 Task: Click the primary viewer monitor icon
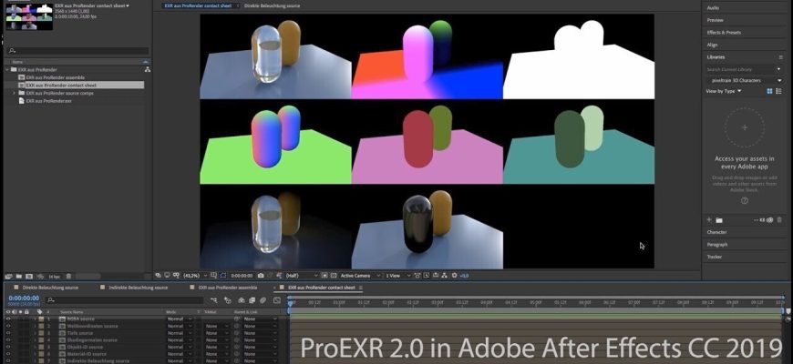[168, 276]
